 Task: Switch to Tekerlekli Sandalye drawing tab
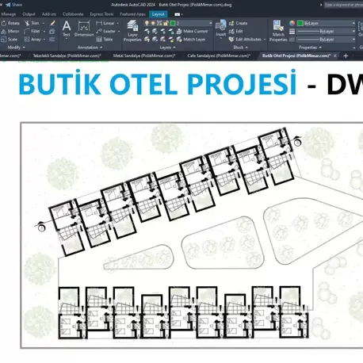pyautogui.click(x=67, y=55)
